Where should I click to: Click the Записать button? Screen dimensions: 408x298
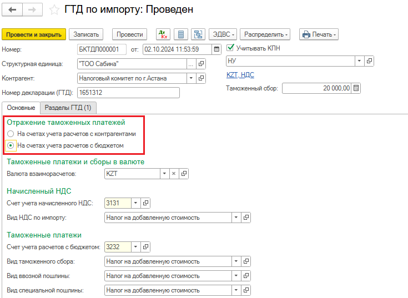pos(86,34)
